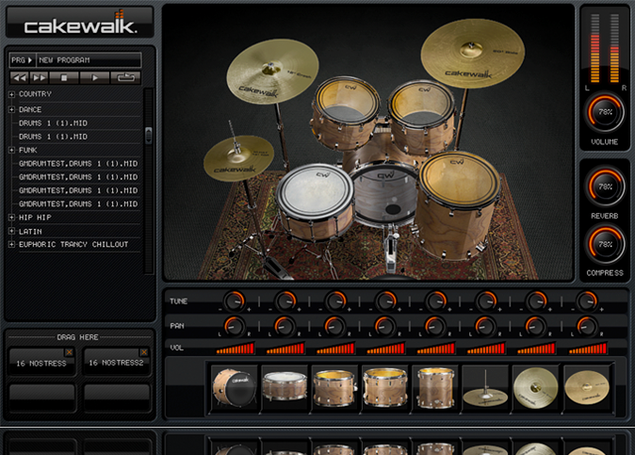The width and height of the screenshot is (635, 455).
Task: Select the ride cymbal thumbnail
Action: pos(586,387)
